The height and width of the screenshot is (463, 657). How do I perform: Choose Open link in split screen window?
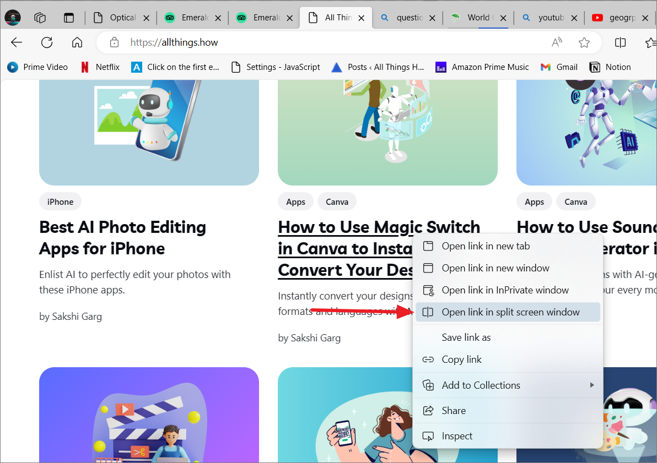tap(508, 312)
